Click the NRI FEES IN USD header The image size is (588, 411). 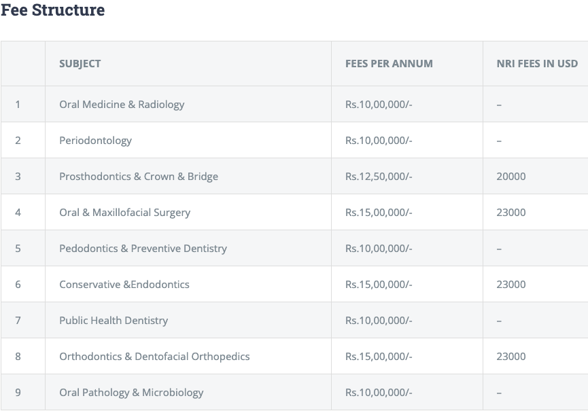537,63
